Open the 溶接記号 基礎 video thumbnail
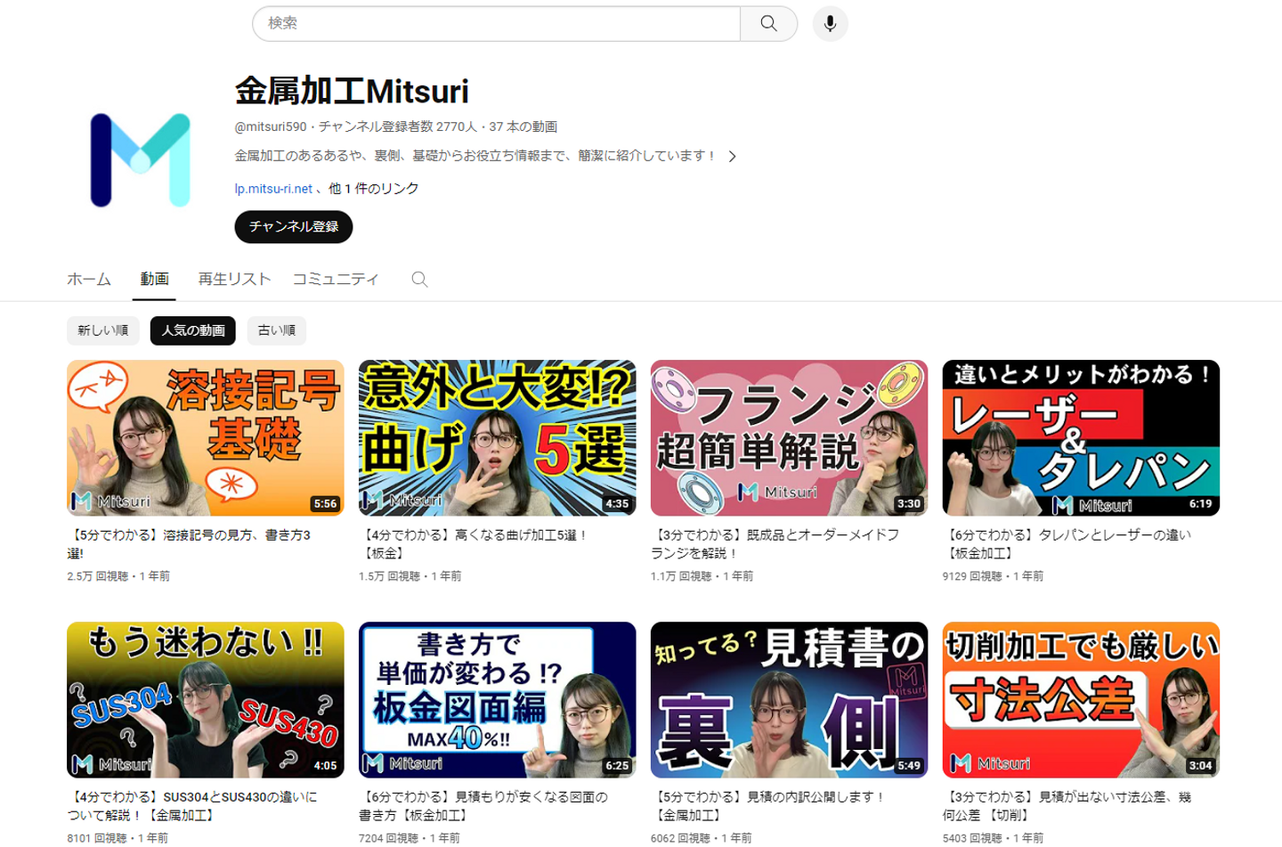The width and height of the screenshot is (1282, 847). click(206, 438)
